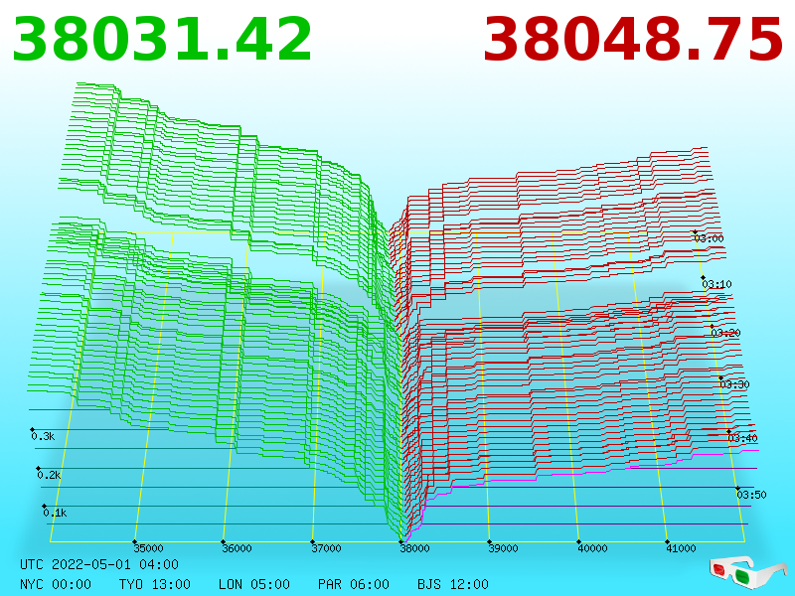Click the TYO 13:00 time

click(155, 584)
